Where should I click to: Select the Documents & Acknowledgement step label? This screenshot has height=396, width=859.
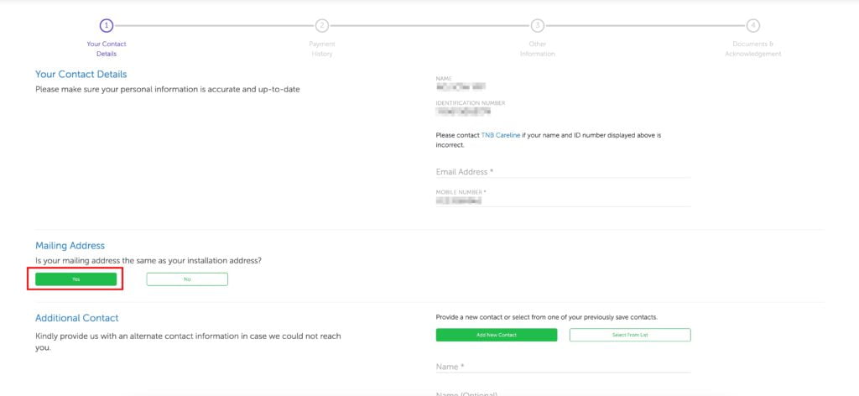click(753, 49)
